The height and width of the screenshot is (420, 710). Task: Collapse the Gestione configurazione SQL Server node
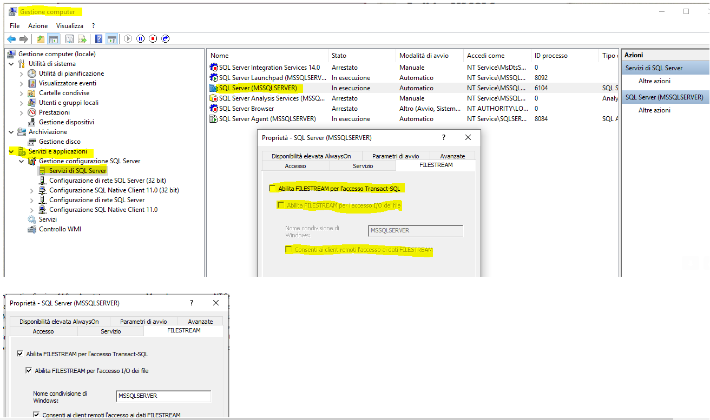(x=22, y=161)
